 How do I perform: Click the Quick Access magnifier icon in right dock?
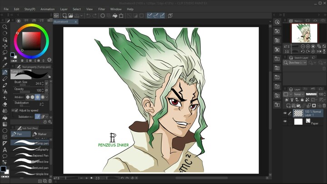(x=277, y=22)
